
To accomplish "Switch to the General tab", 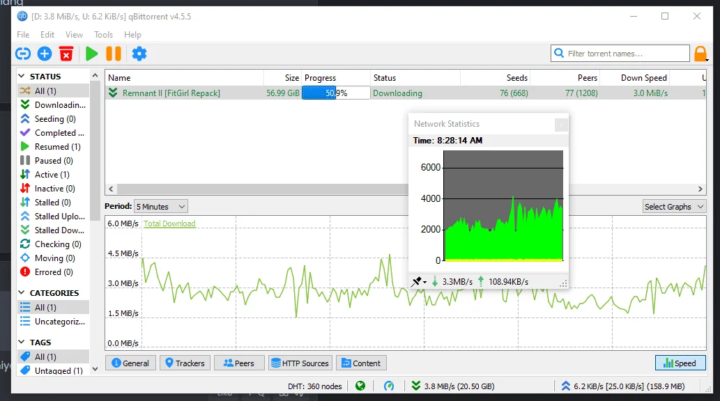I will click(130, 363).
